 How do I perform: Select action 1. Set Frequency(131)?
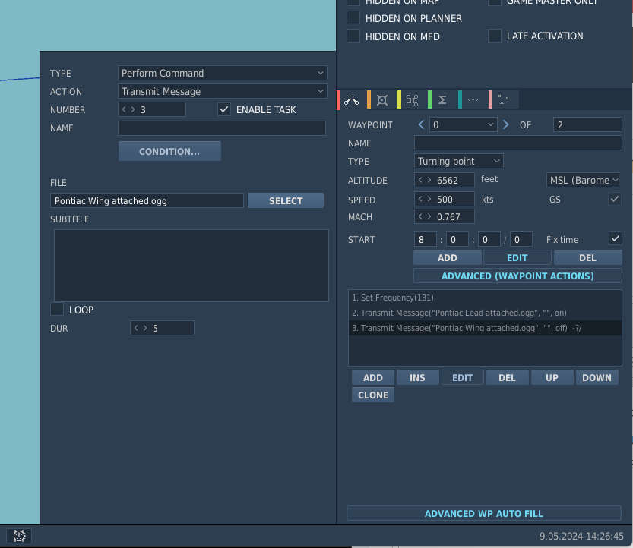pyautogui.click(x=485, y=298)
